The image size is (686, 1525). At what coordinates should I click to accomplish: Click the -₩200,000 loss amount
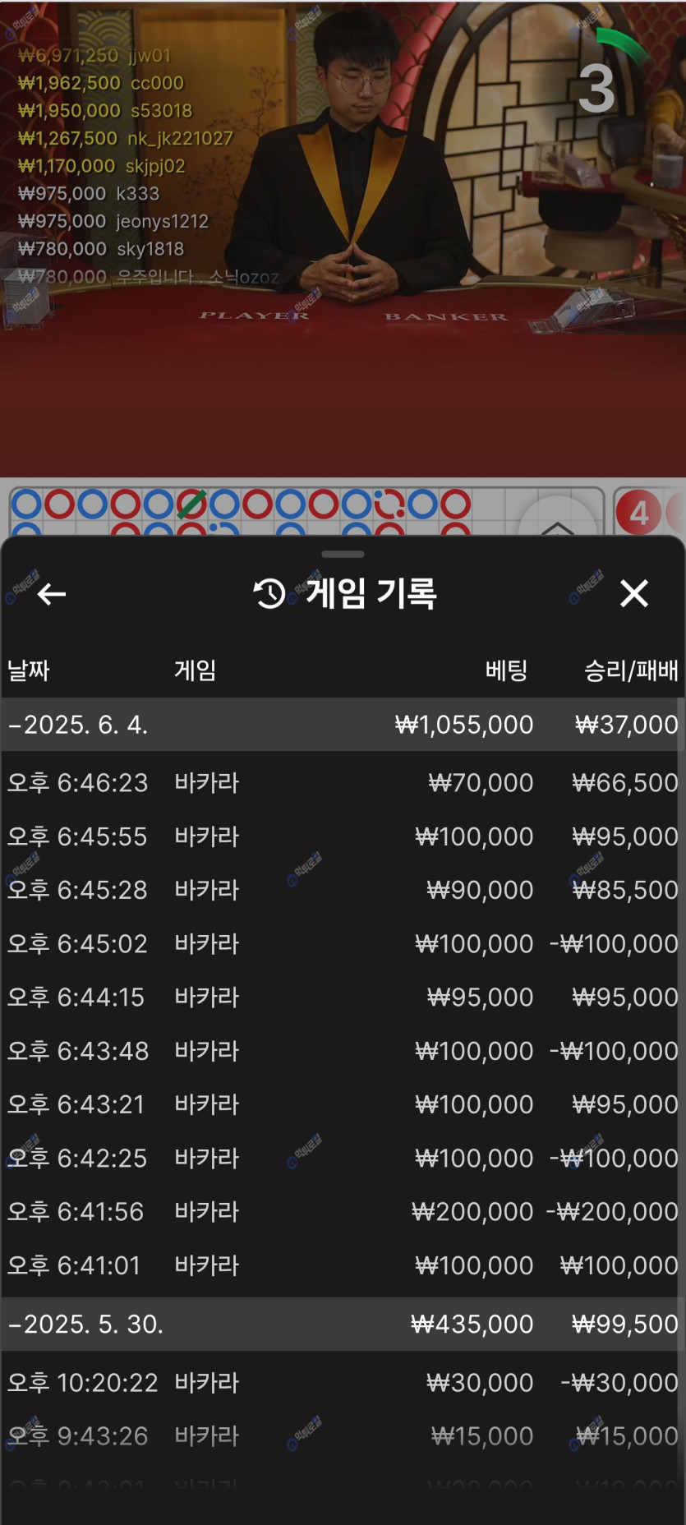click(612, 1211)
